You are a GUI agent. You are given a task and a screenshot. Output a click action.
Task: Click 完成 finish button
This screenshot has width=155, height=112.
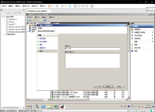pyautogui.click(x=108, y=86)
